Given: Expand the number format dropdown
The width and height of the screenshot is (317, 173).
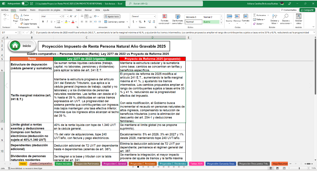Looking at the screenshot, I should 154,17.
